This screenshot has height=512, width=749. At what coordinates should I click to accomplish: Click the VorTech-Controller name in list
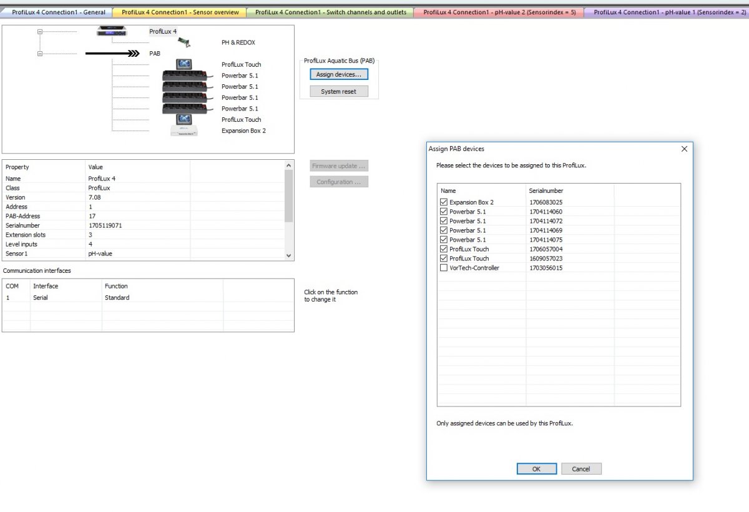tap(474, 268)
